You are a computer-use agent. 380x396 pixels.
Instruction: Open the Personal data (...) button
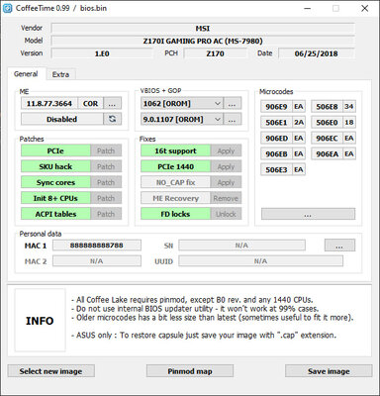(339, 246)
